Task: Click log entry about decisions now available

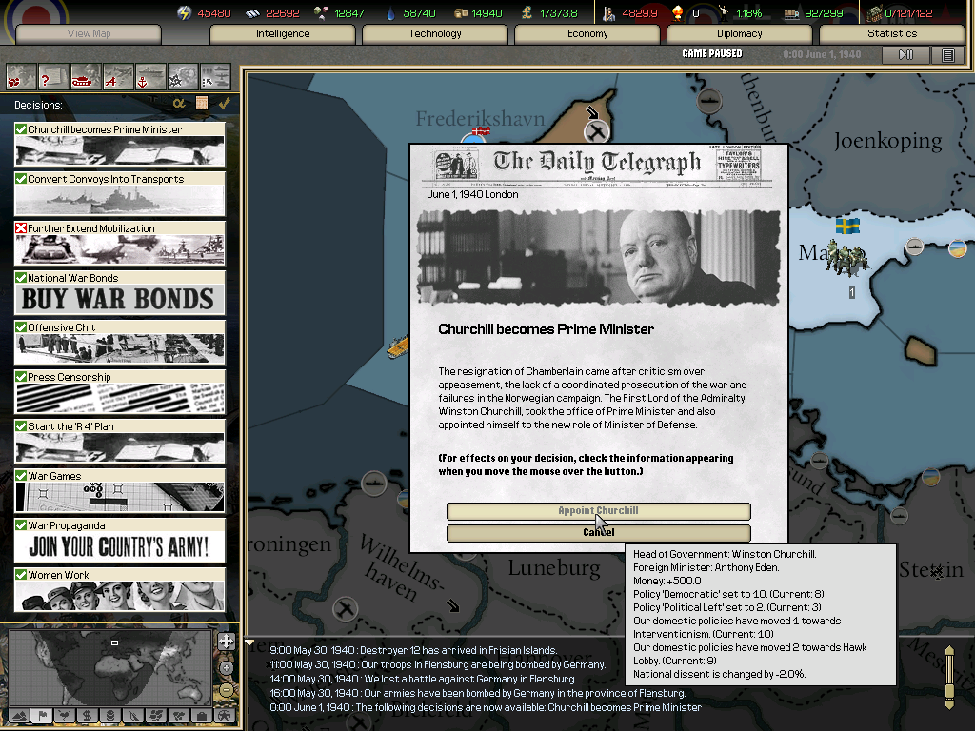Action: 486,707
